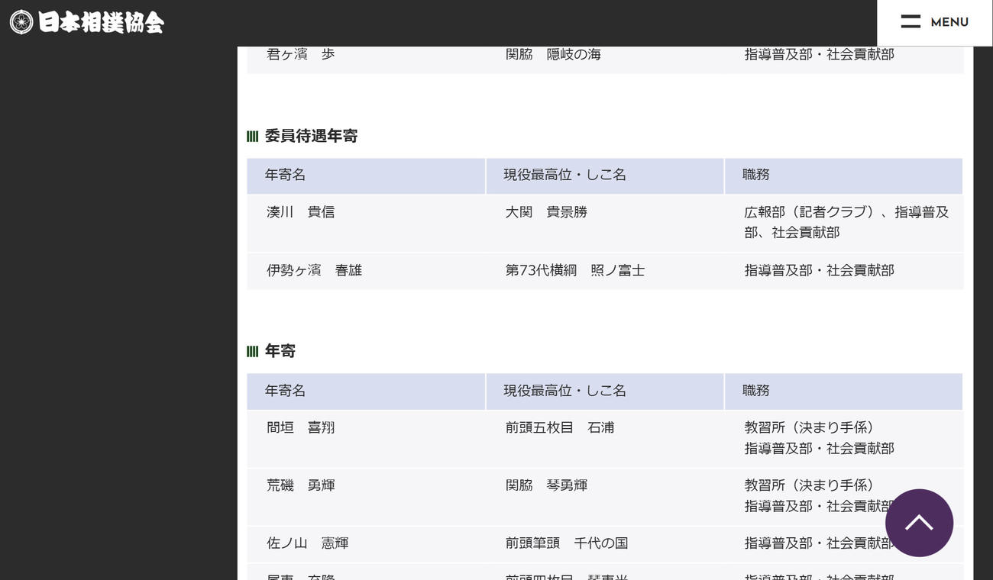Click 湊川's duties text 広報部（記者クラブ）
Screen dimensions: 993x580
[813, 212]
